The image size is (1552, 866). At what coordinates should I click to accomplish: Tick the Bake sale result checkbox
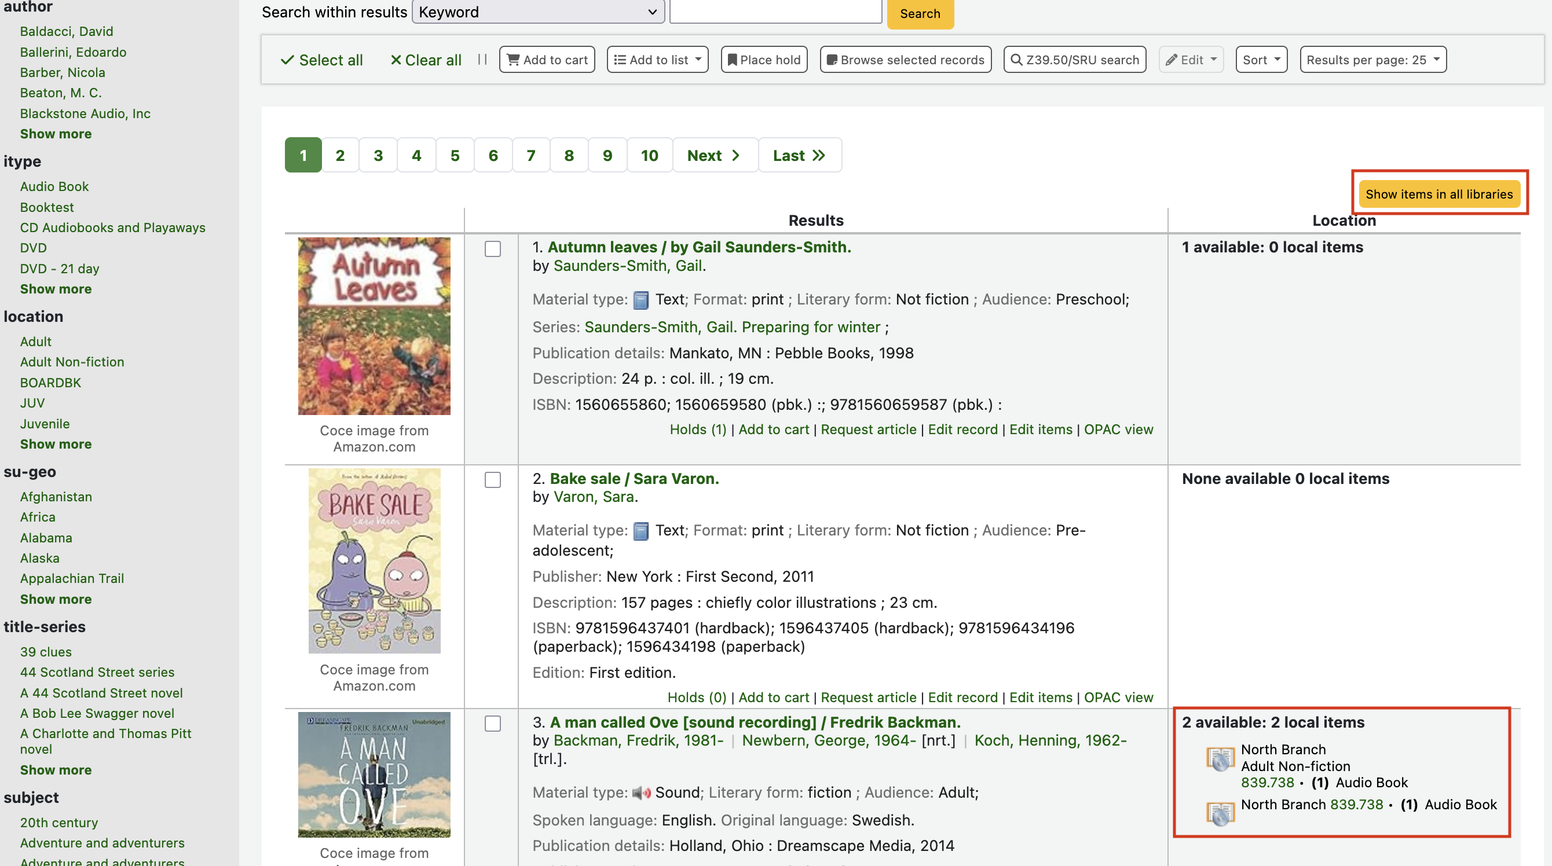(492, 480)
